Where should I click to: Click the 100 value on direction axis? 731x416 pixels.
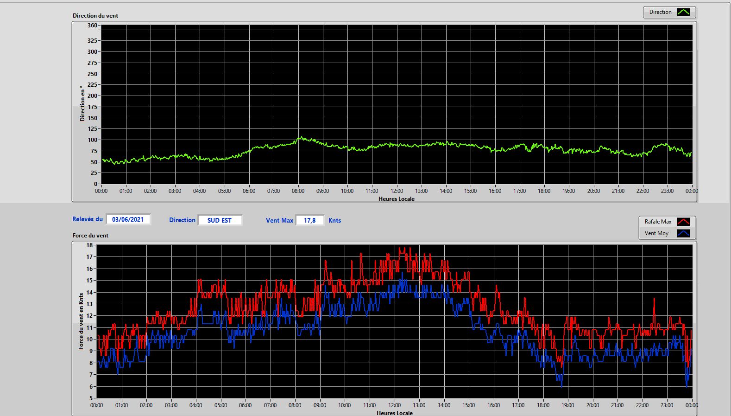[x=92, y=140]
